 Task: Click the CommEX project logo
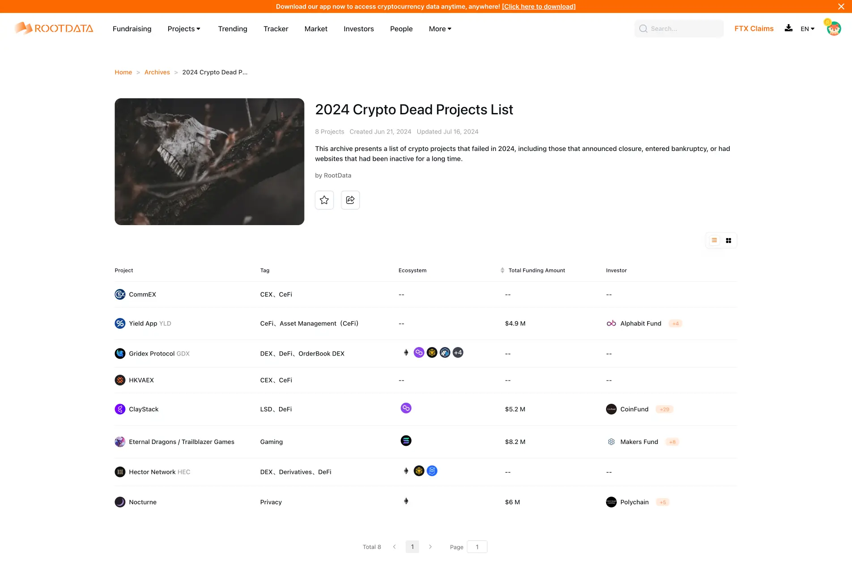(119, 294)
